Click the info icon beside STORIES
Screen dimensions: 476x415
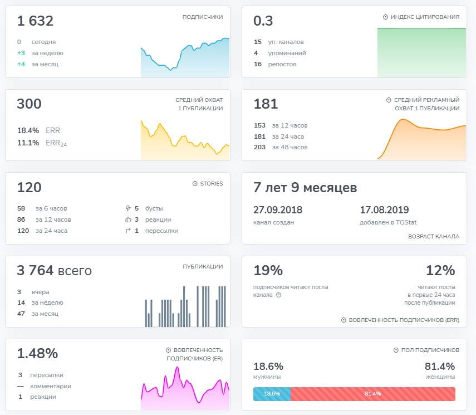pos(195,183)
